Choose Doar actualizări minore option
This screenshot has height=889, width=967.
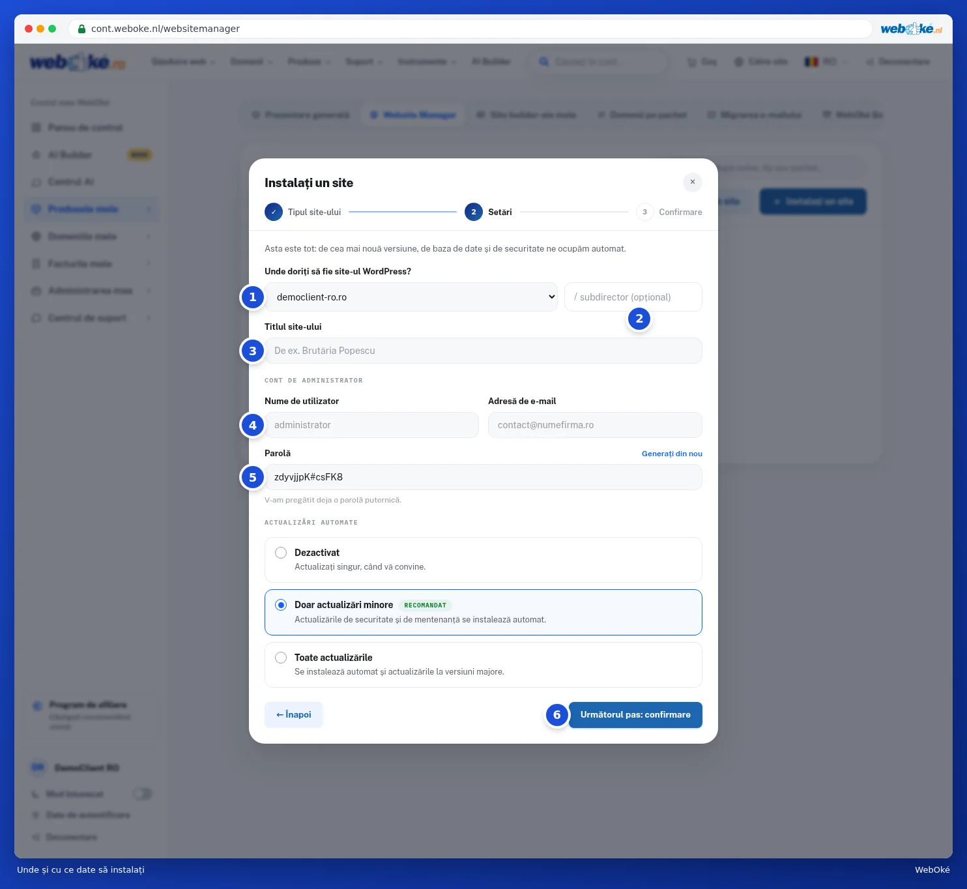tap(483, 612)
